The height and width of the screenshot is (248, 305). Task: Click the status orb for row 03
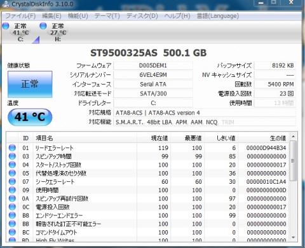coord(12,156)
